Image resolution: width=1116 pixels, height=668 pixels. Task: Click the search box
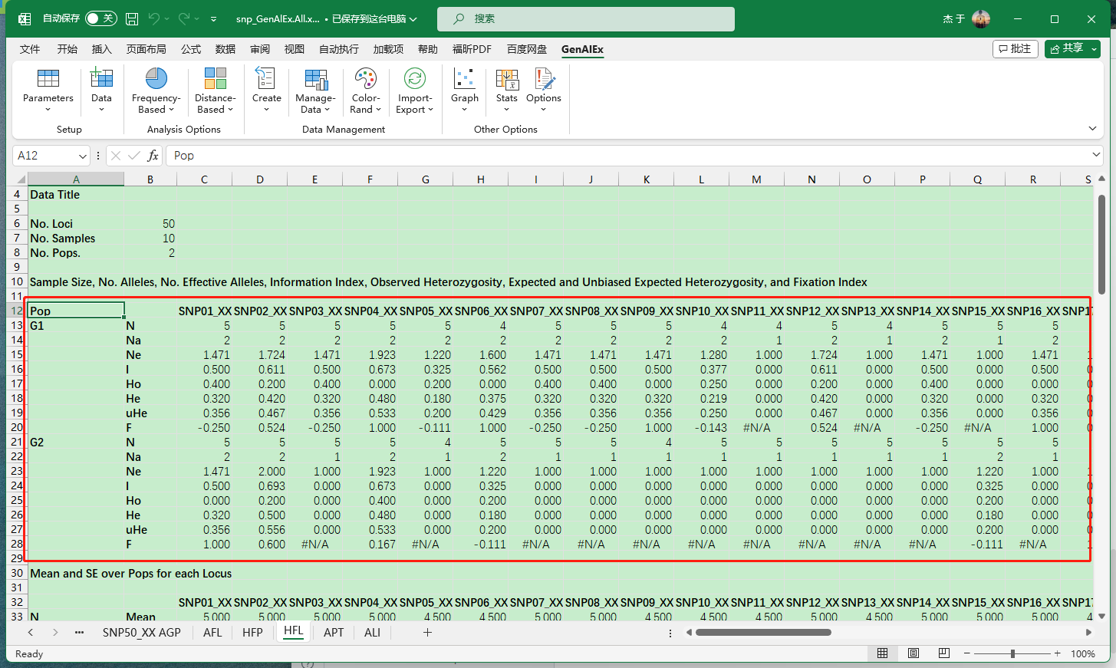[x=586, y=18]
